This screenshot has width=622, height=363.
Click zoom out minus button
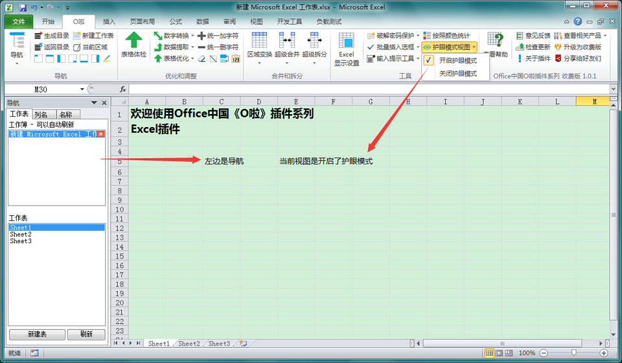click(x=544, y=353)
